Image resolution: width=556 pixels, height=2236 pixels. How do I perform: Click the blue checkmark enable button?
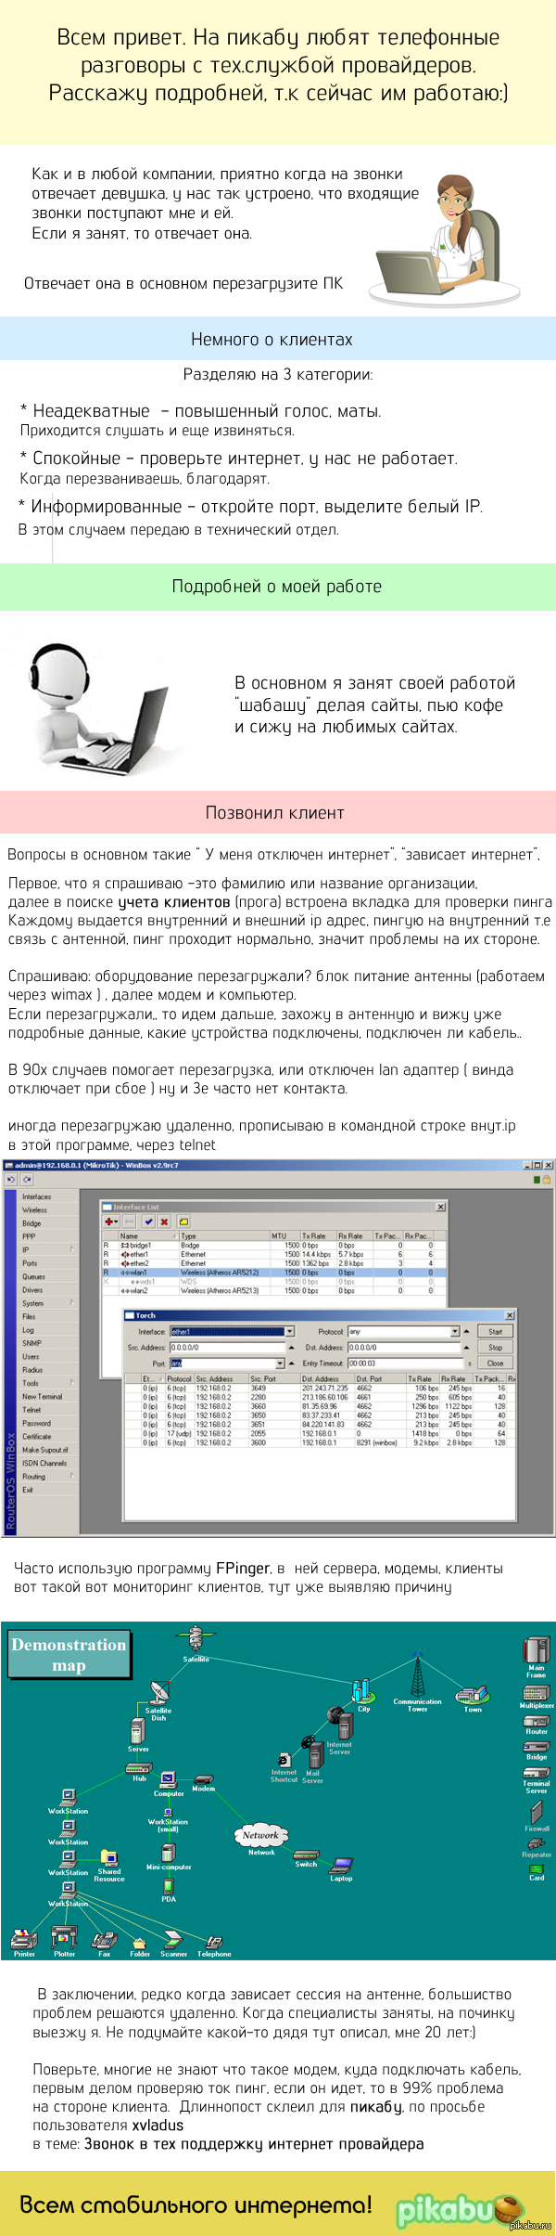(x=147, y=1221)
